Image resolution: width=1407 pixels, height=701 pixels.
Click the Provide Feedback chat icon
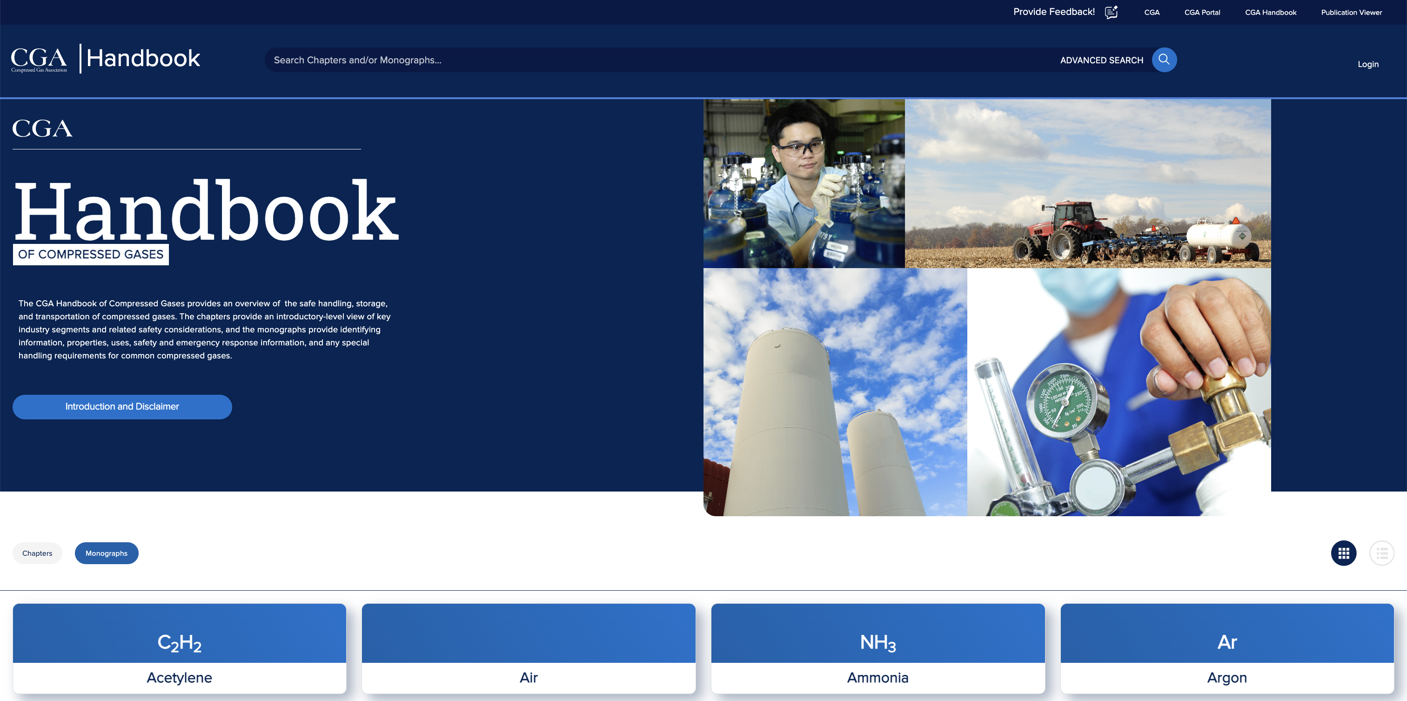(1111, 12)
